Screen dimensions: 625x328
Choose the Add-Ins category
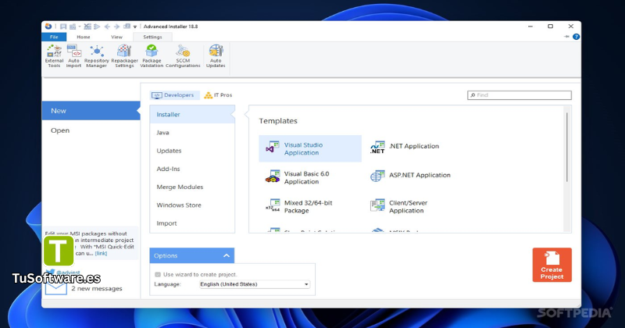click(192, 169)
